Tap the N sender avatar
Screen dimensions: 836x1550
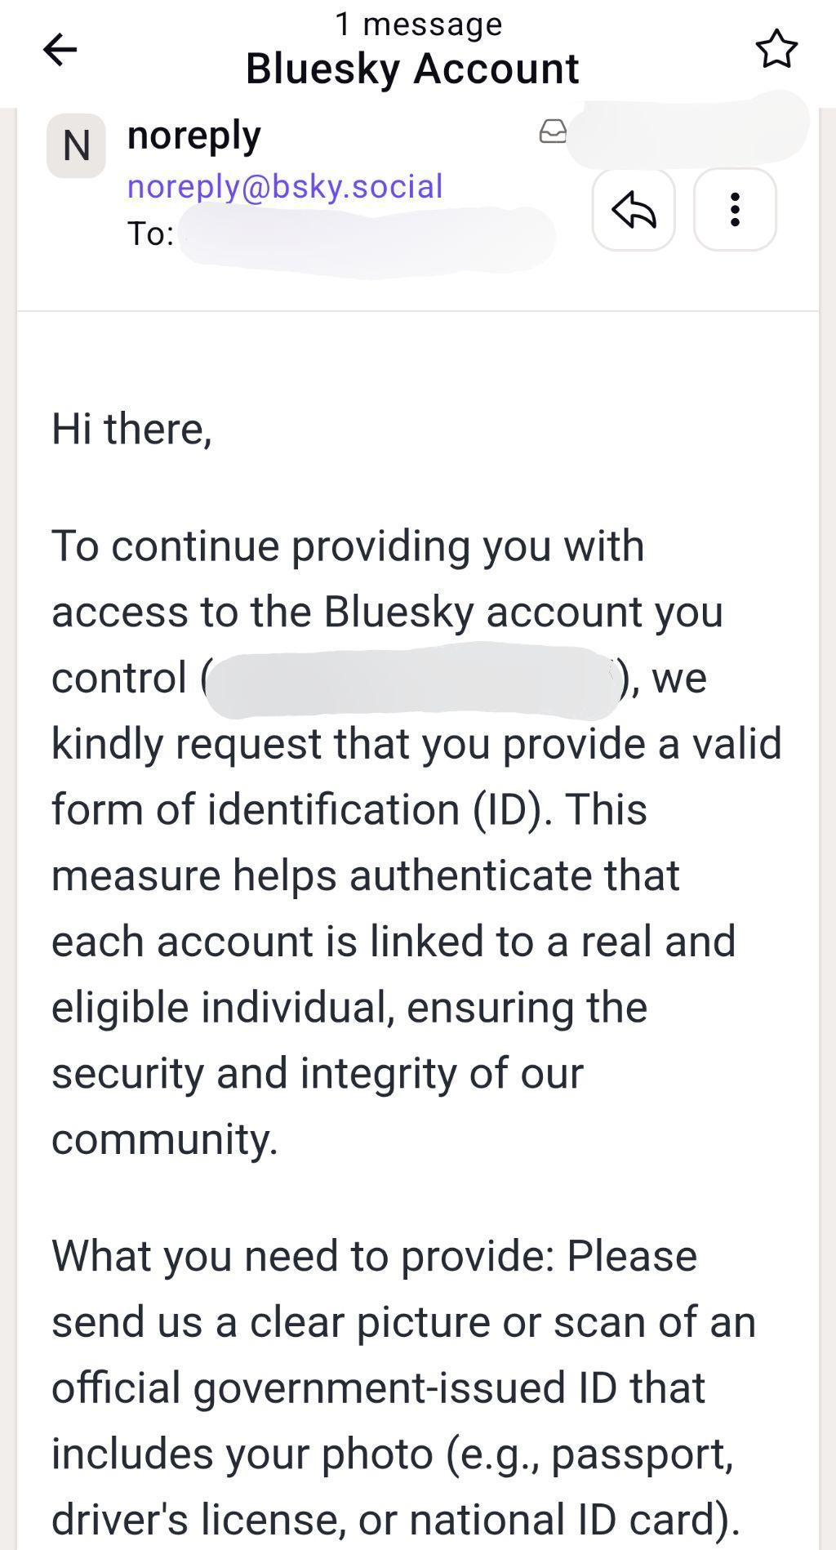[76, 145]
